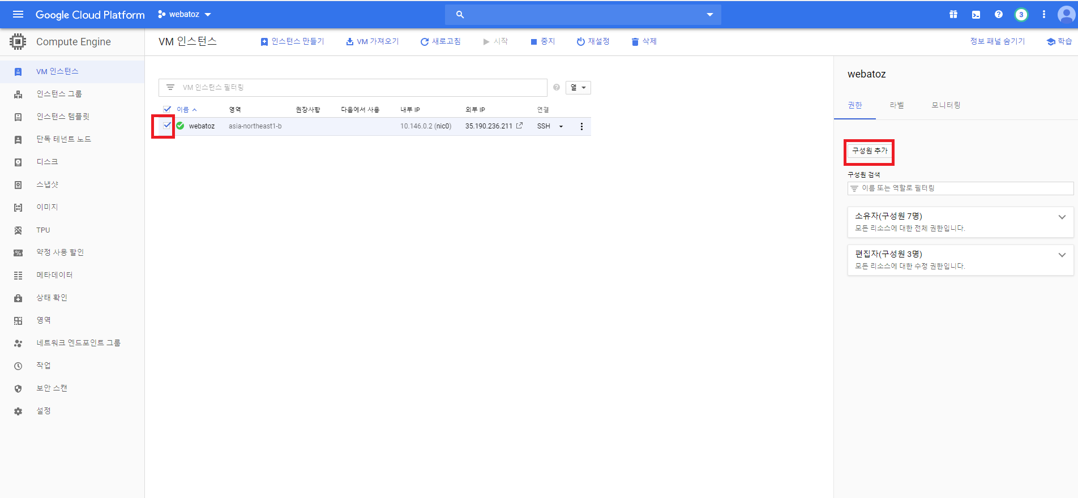1078x498 pixels.
Task: Open the webatoz project selector dropdown
Action: click(185, 14)
